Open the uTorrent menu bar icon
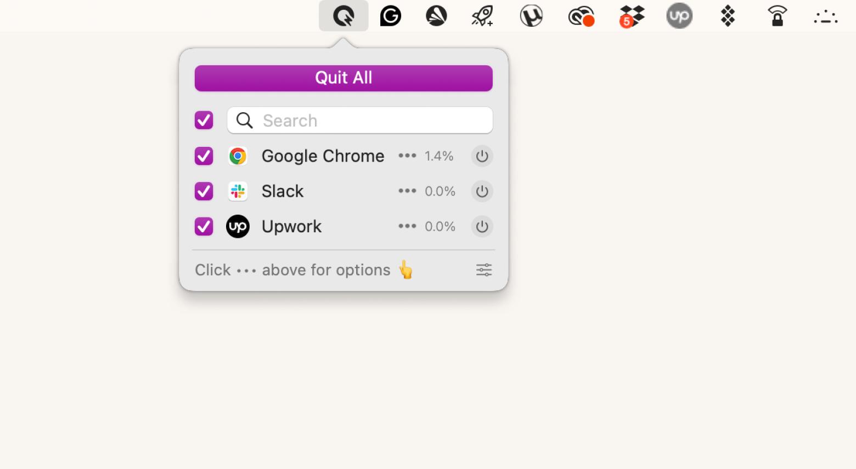Screen dimensions: 856x469 [x=531, y=16]
